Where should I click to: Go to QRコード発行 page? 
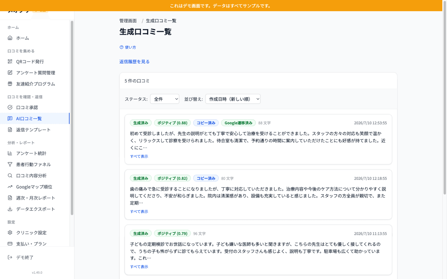[x=35, y=61]
